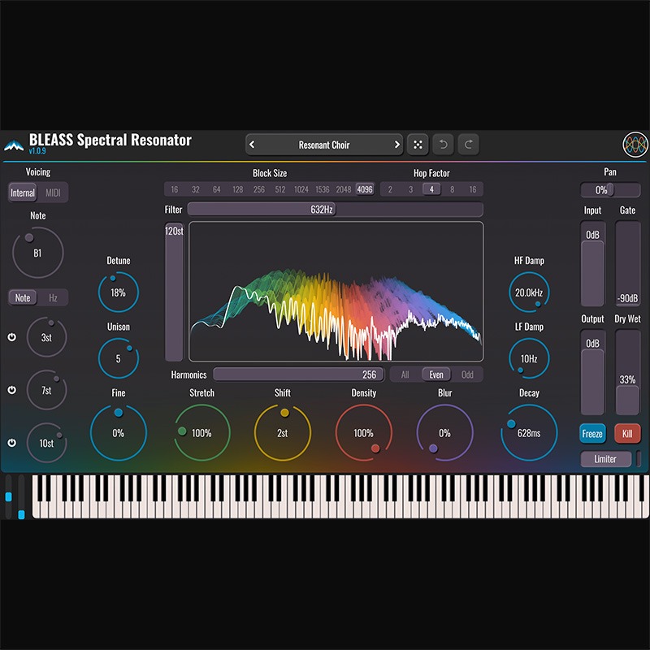The height and width of the screenshot is (650, 650).
Task: Toggle power for the 3st voice
Action: pos(12,337)
